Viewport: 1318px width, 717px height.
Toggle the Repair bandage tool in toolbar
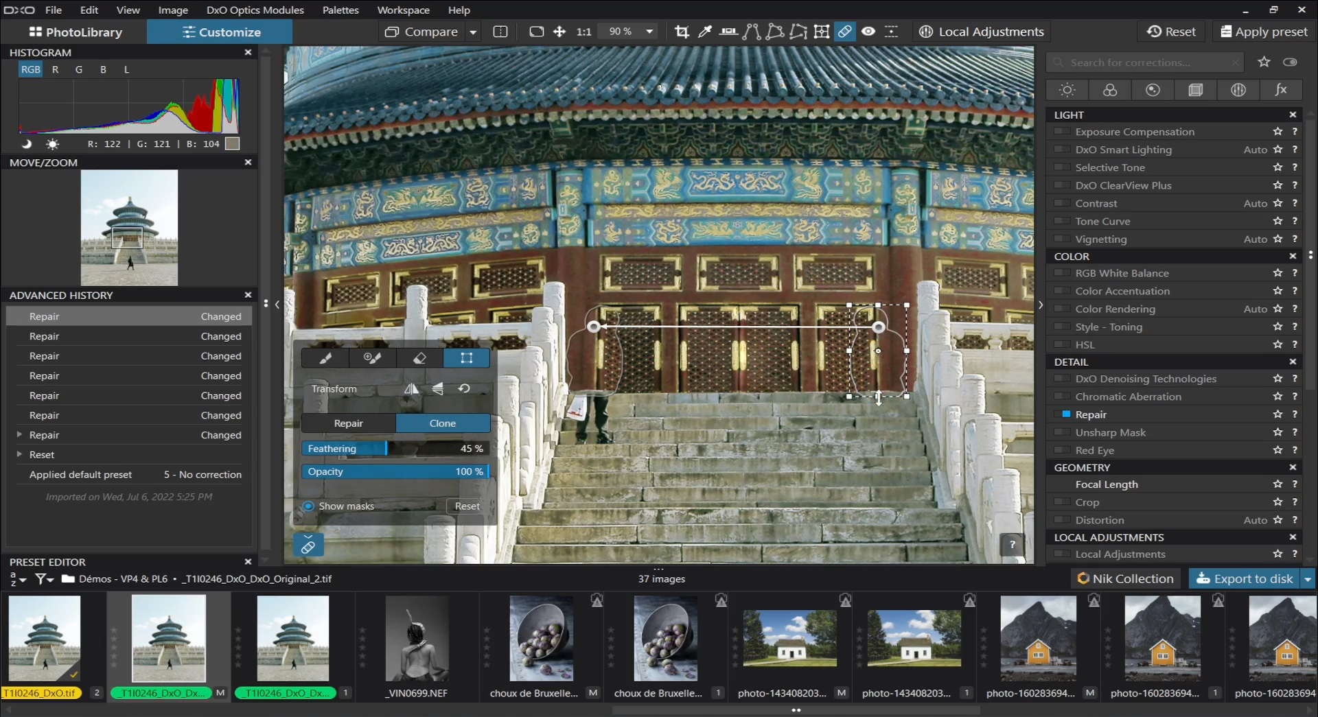(x=845, y=32)
